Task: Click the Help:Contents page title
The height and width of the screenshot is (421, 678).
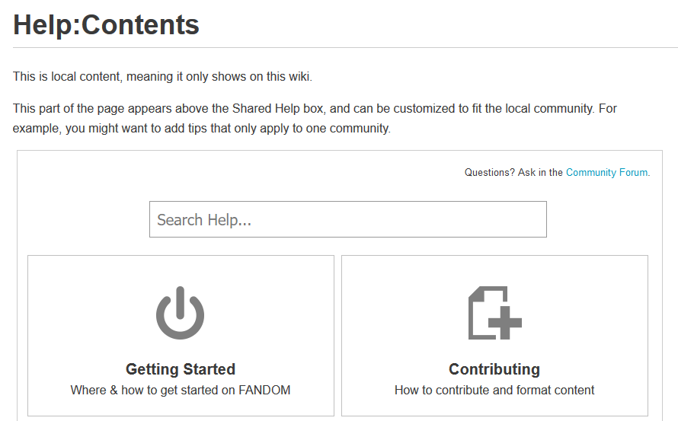Action: pos(106,25)
